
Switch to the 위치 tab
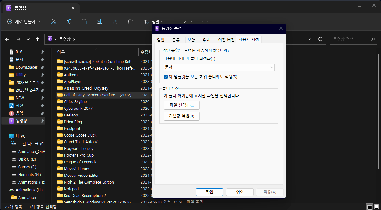tap(207, 40)
